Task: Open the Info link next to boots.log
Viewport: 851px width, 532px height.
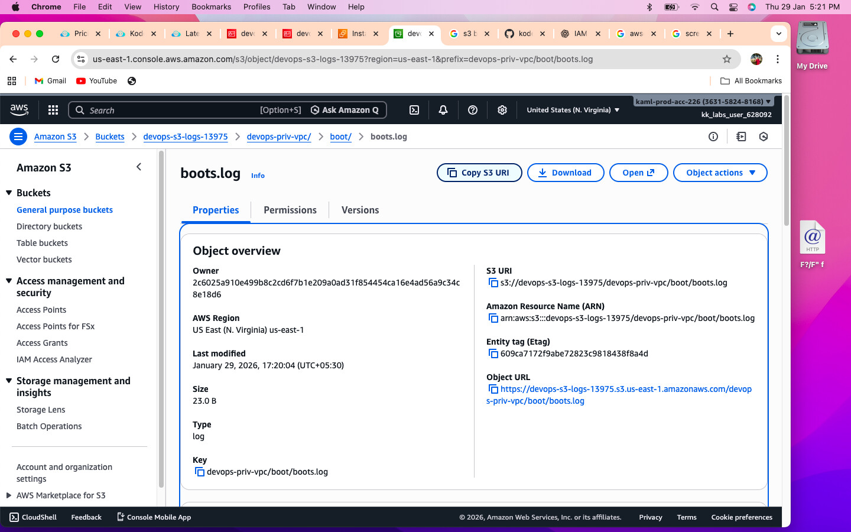Action: [258, 176]
